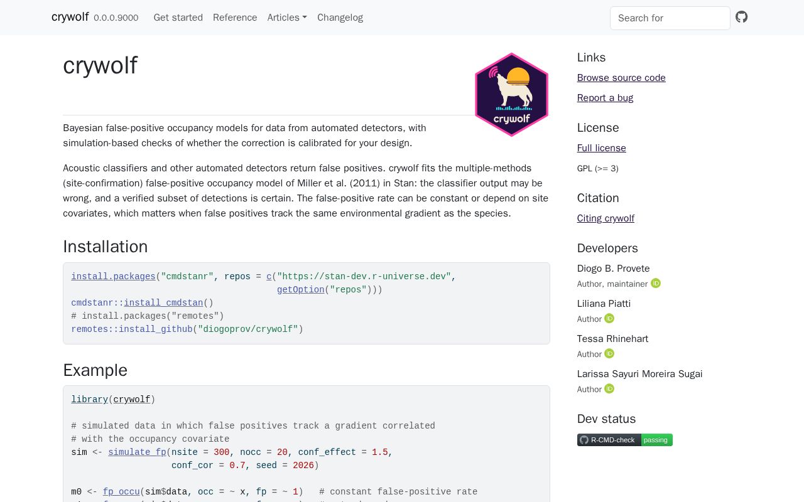Viewport: 804px width, 502px height.
Task: Follow the Browse source code link
Action: pos(621,78)
